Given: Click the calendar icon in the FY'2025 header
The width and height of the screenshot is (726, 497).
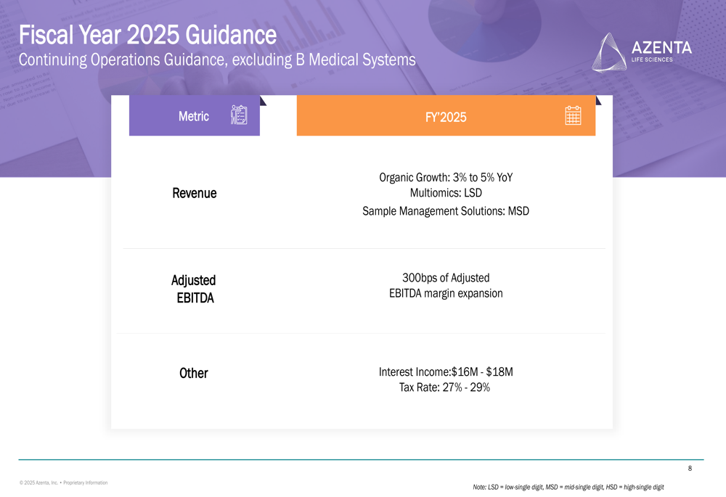Looking at the screenshot, I should click(573, 115).
